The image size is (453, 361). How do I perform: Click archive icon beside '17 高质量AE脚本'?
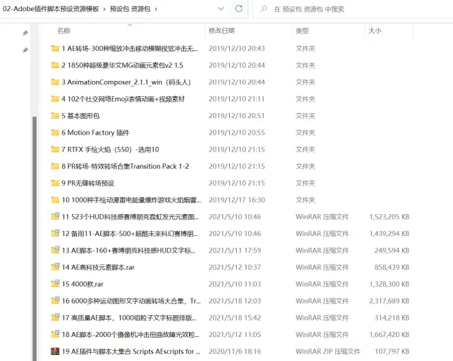click(55, 317)
